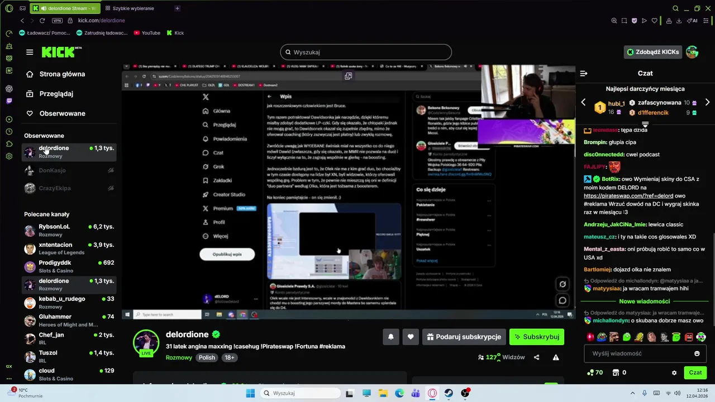Open browser downloads icon

coord(679,21)
